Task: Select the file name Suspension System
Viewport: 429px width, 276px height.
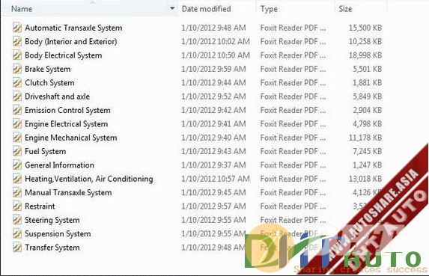Action: tap(58, 234)
